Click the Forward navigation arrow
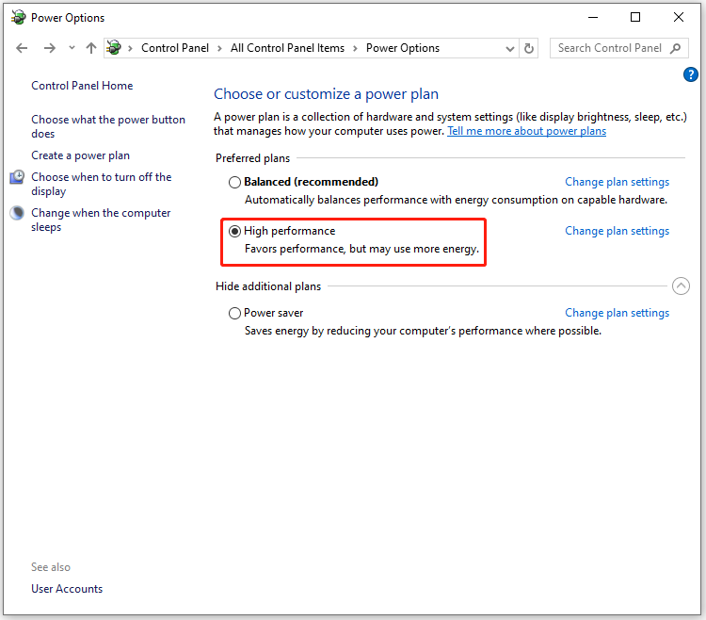The width and height of the screenshot is (706, 620). pyautogui.click(x=50, y=48)
